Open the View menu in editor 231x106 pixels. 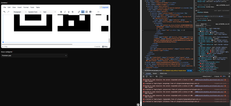[14, 7]
